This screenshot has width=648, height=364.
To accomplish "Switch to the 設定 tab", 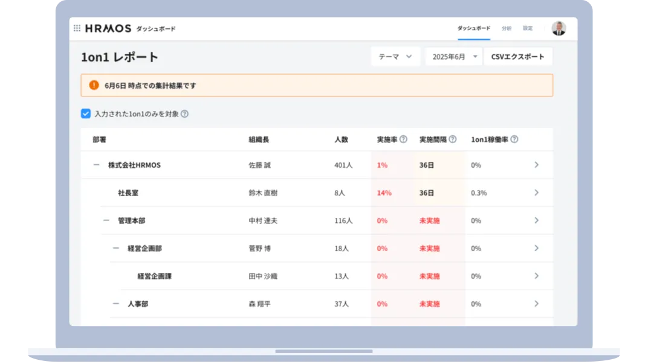I will [x=528, y=28].
